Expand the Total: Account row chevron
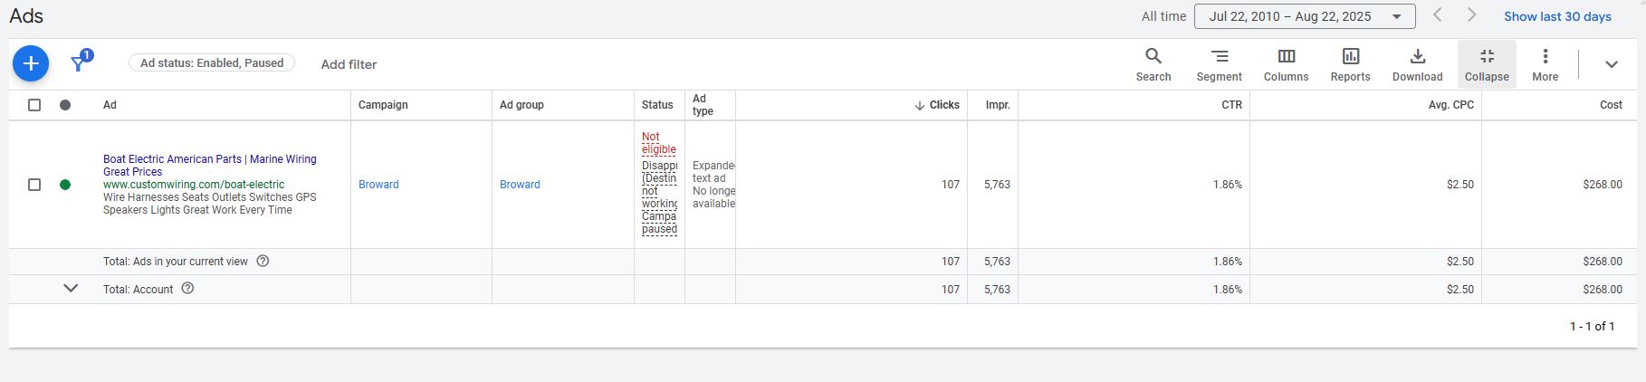Image resolution: width=1646 pixels, height=382 pixels. [71, 289]
